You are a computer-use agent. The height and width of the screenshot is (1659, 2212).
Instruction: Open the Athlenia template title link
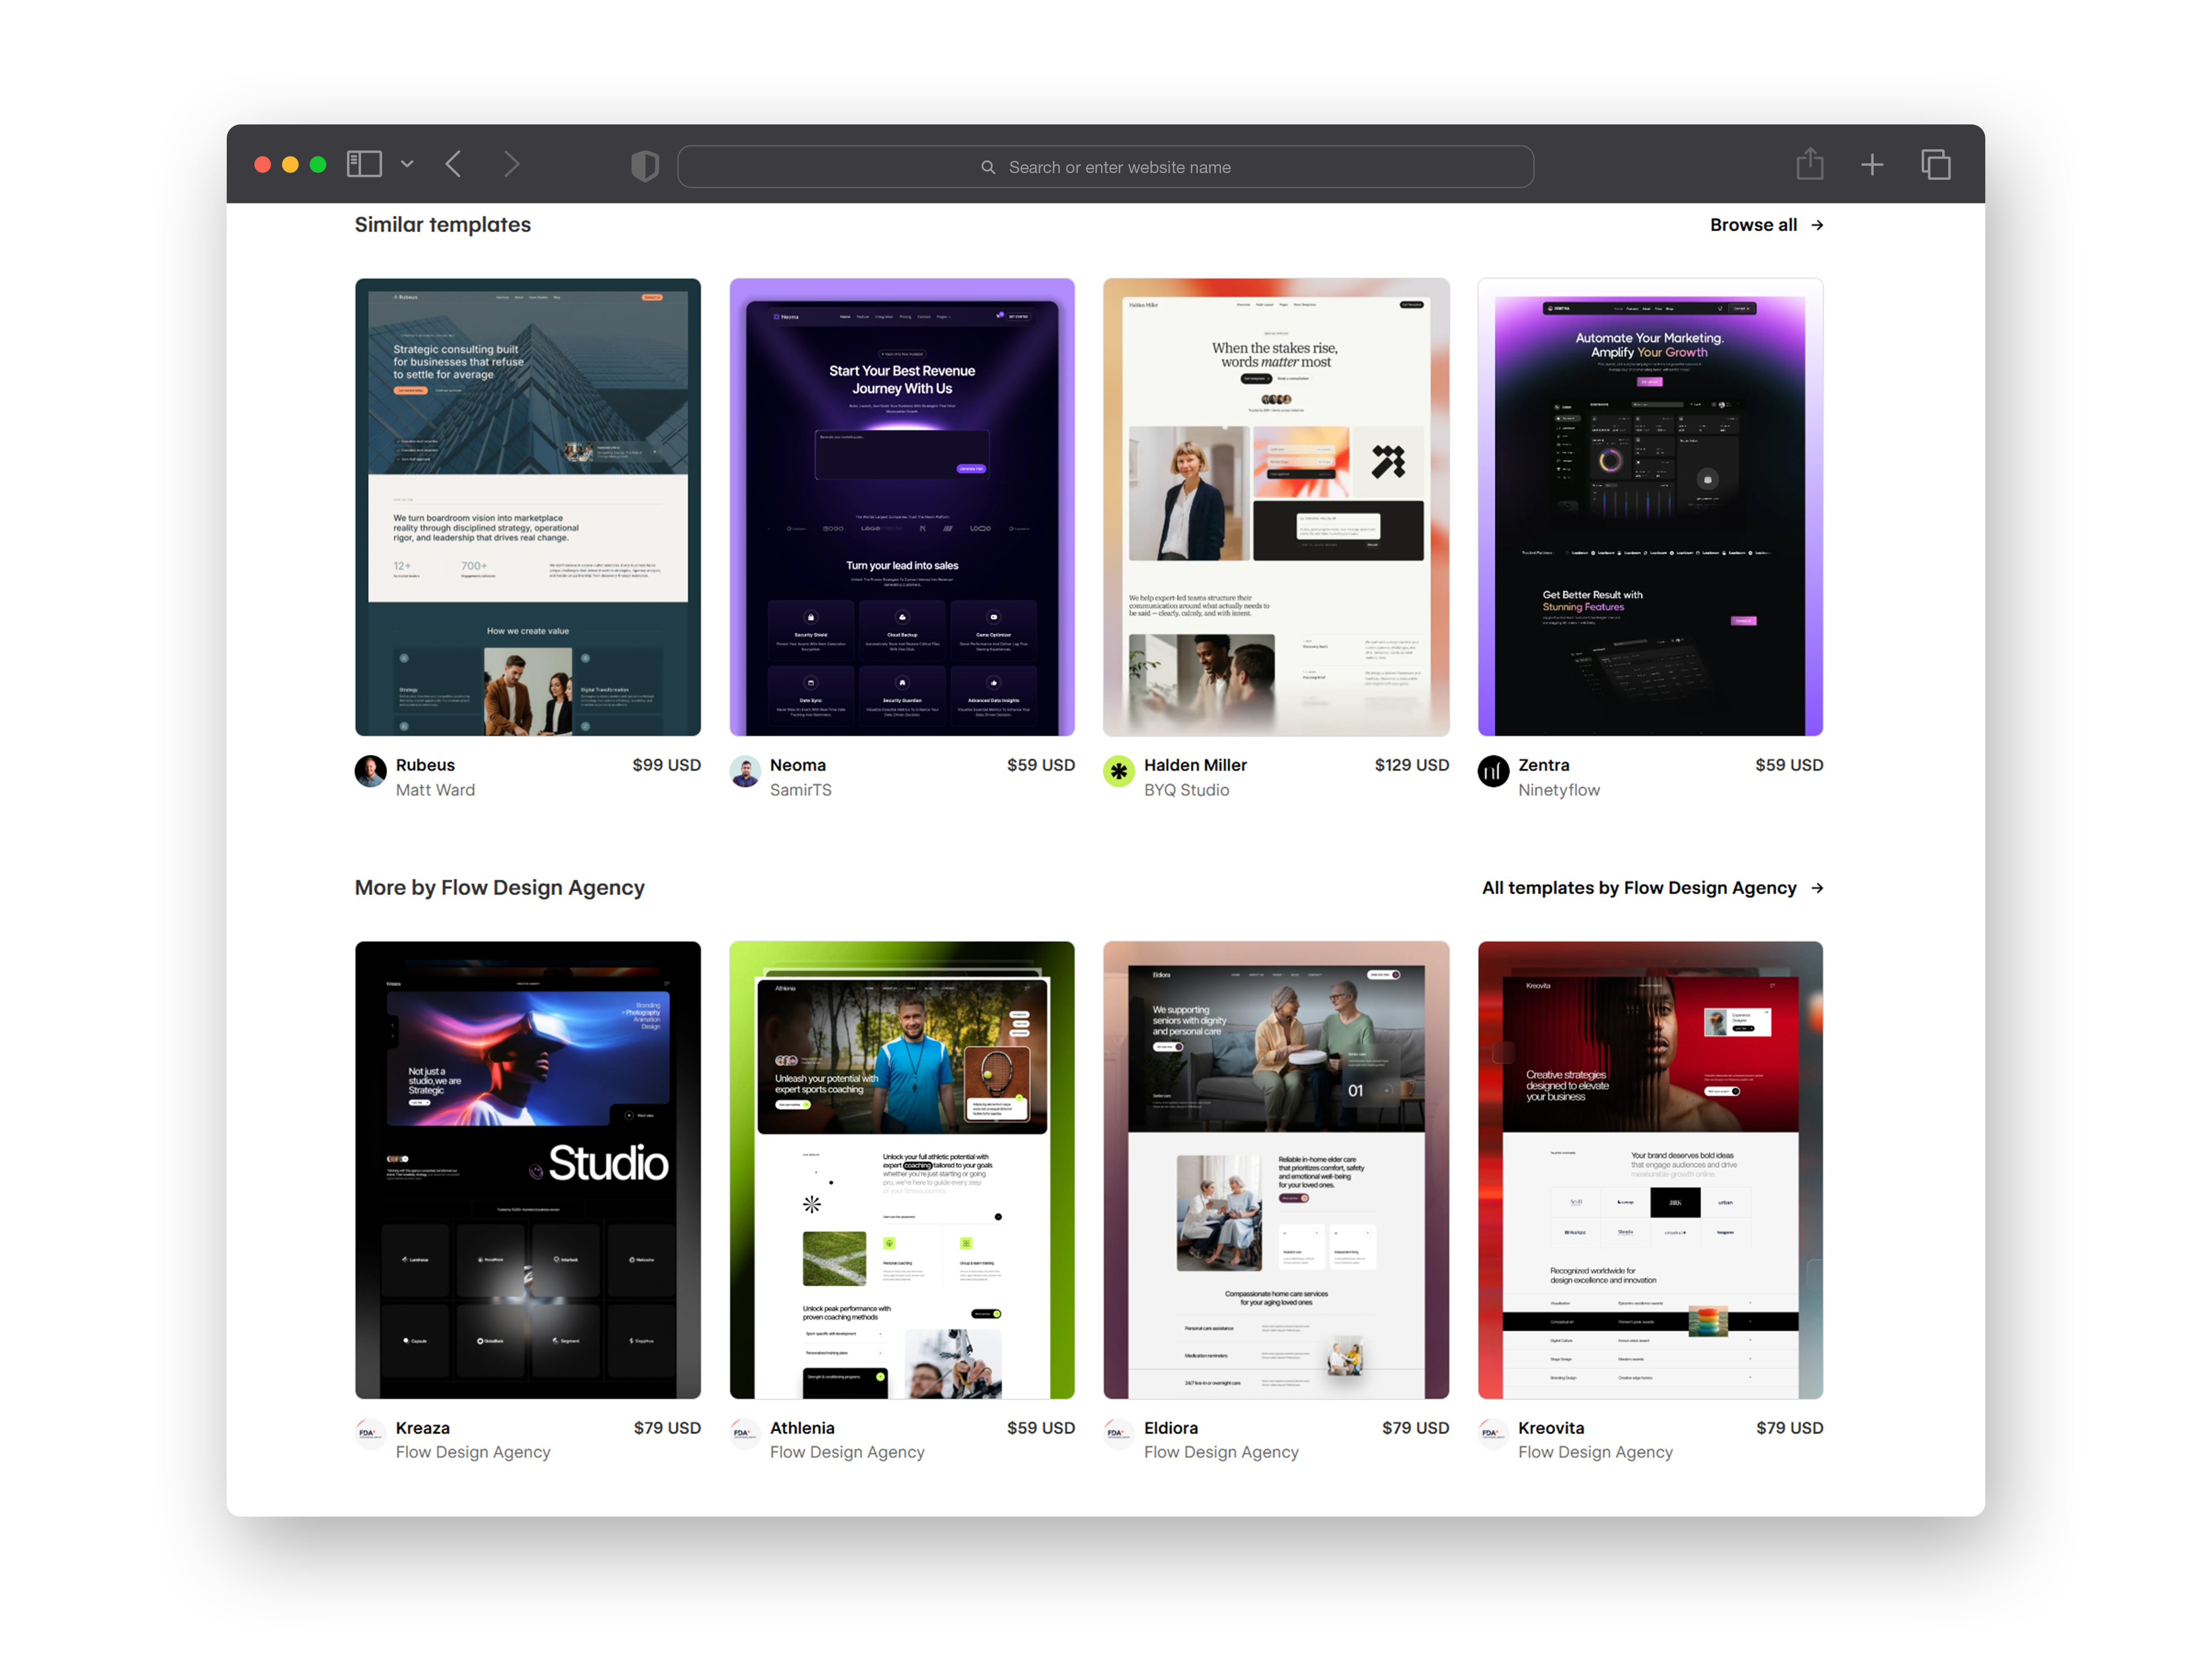pos(802,1428)
